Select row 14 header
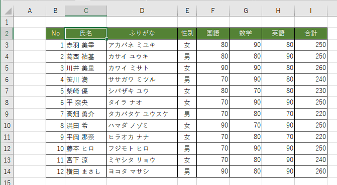The image size is (337, 185). click(7, 171)
